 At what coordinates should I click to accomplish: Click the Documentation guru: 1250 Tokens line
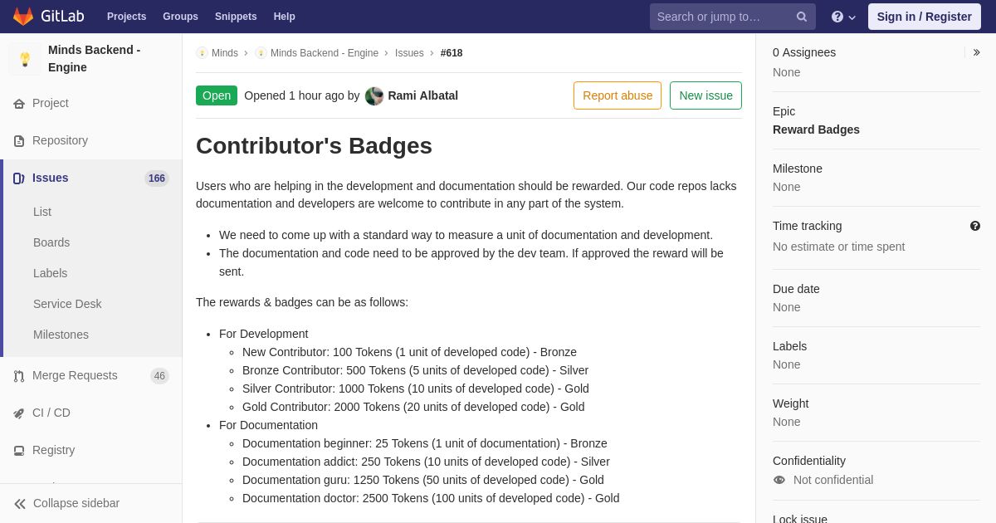pos(423,480)
